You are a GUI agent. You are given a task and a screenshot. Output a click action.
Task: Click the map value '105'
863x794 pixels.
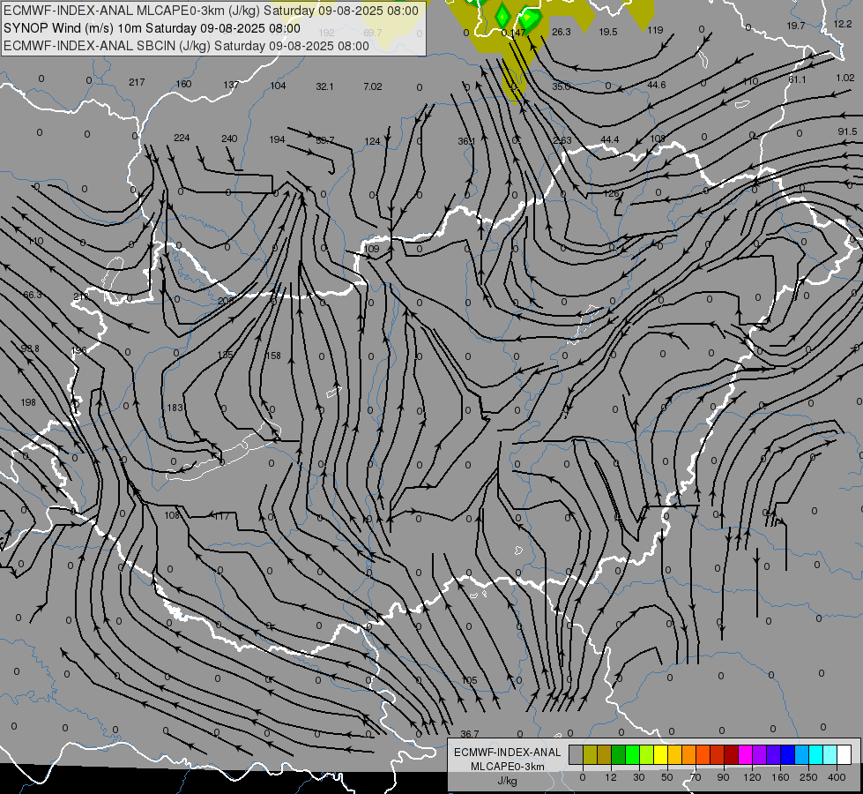[469, 680]
